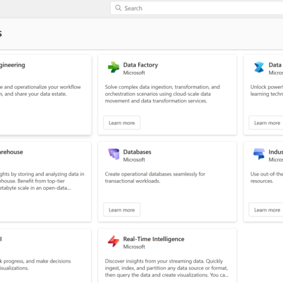The height and width of the screenshot is (283, 283).
Task: Select the Databases title
Action: coord(137,152)
